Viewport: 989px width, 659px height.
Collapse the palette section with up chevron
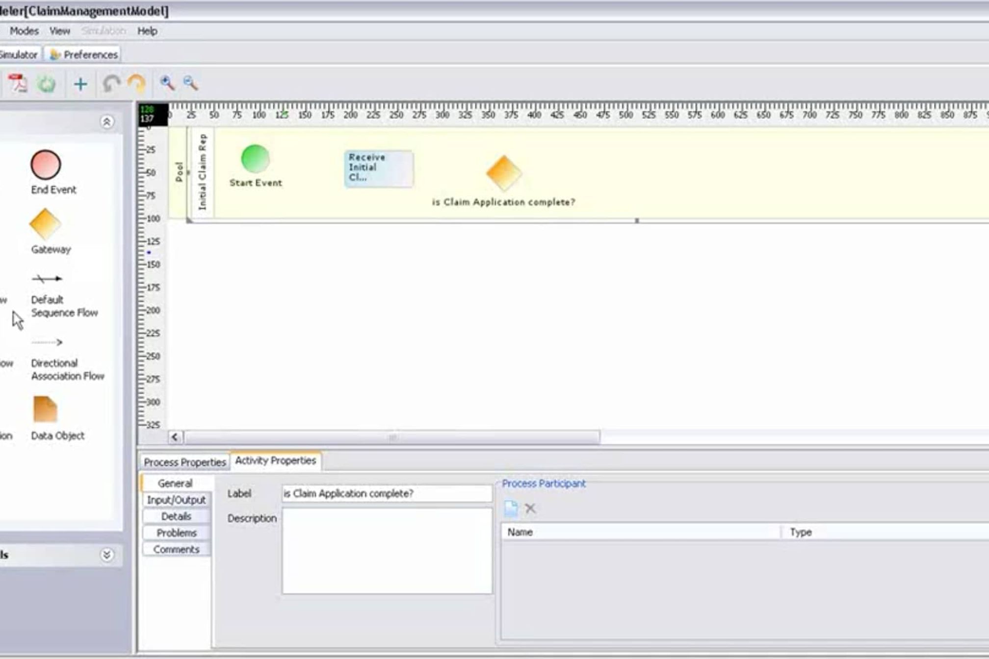(x=106, y=122)
